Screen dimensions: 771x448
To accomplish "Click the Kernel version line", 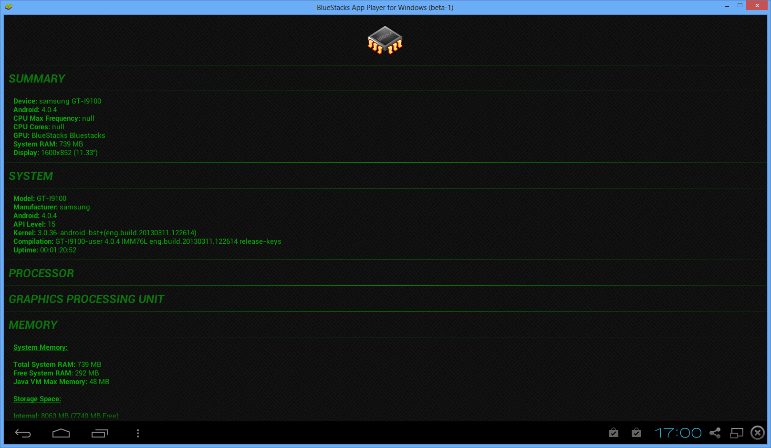I will coord(105,233).
